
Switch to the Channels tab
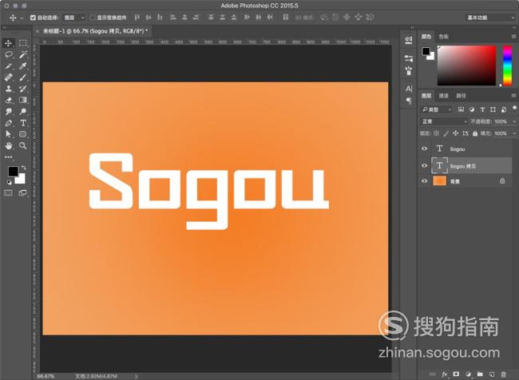(x=443, y=96)
